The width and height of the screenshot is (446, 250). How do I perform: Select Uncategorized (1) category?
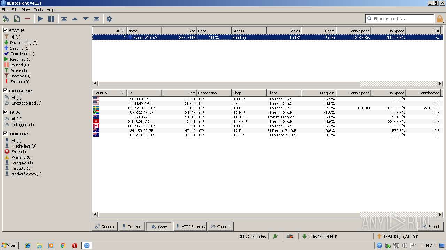[23, 103]
